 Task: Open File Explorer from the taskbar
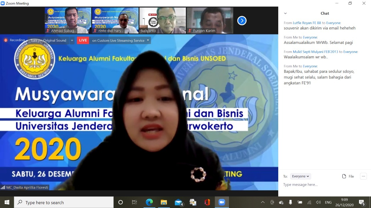pos(164,202)
